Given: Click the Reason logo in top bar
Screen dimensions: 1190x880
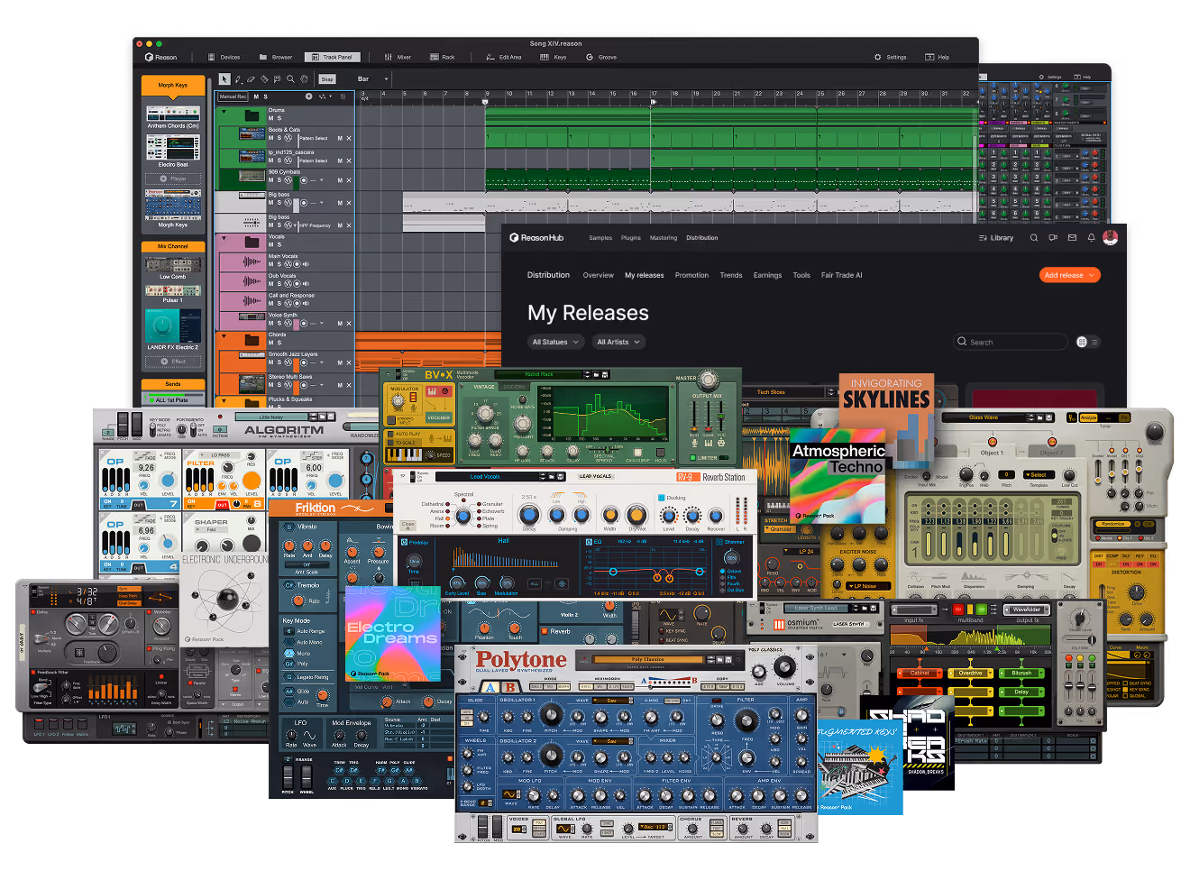Looking at the screenshot, I should (161, 57).
